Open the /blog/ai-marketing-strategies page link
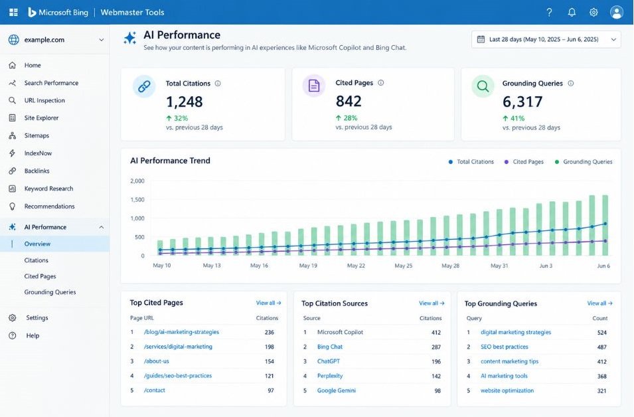Viewport: 634px width, 417px height. 181,332
